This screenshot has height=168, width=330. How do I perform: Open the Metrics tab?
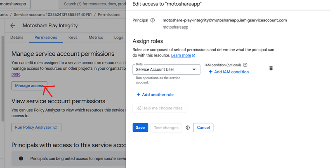(x=96, y=37)
